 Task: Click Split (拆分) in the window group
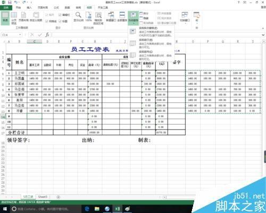click(x=144, y=13)
